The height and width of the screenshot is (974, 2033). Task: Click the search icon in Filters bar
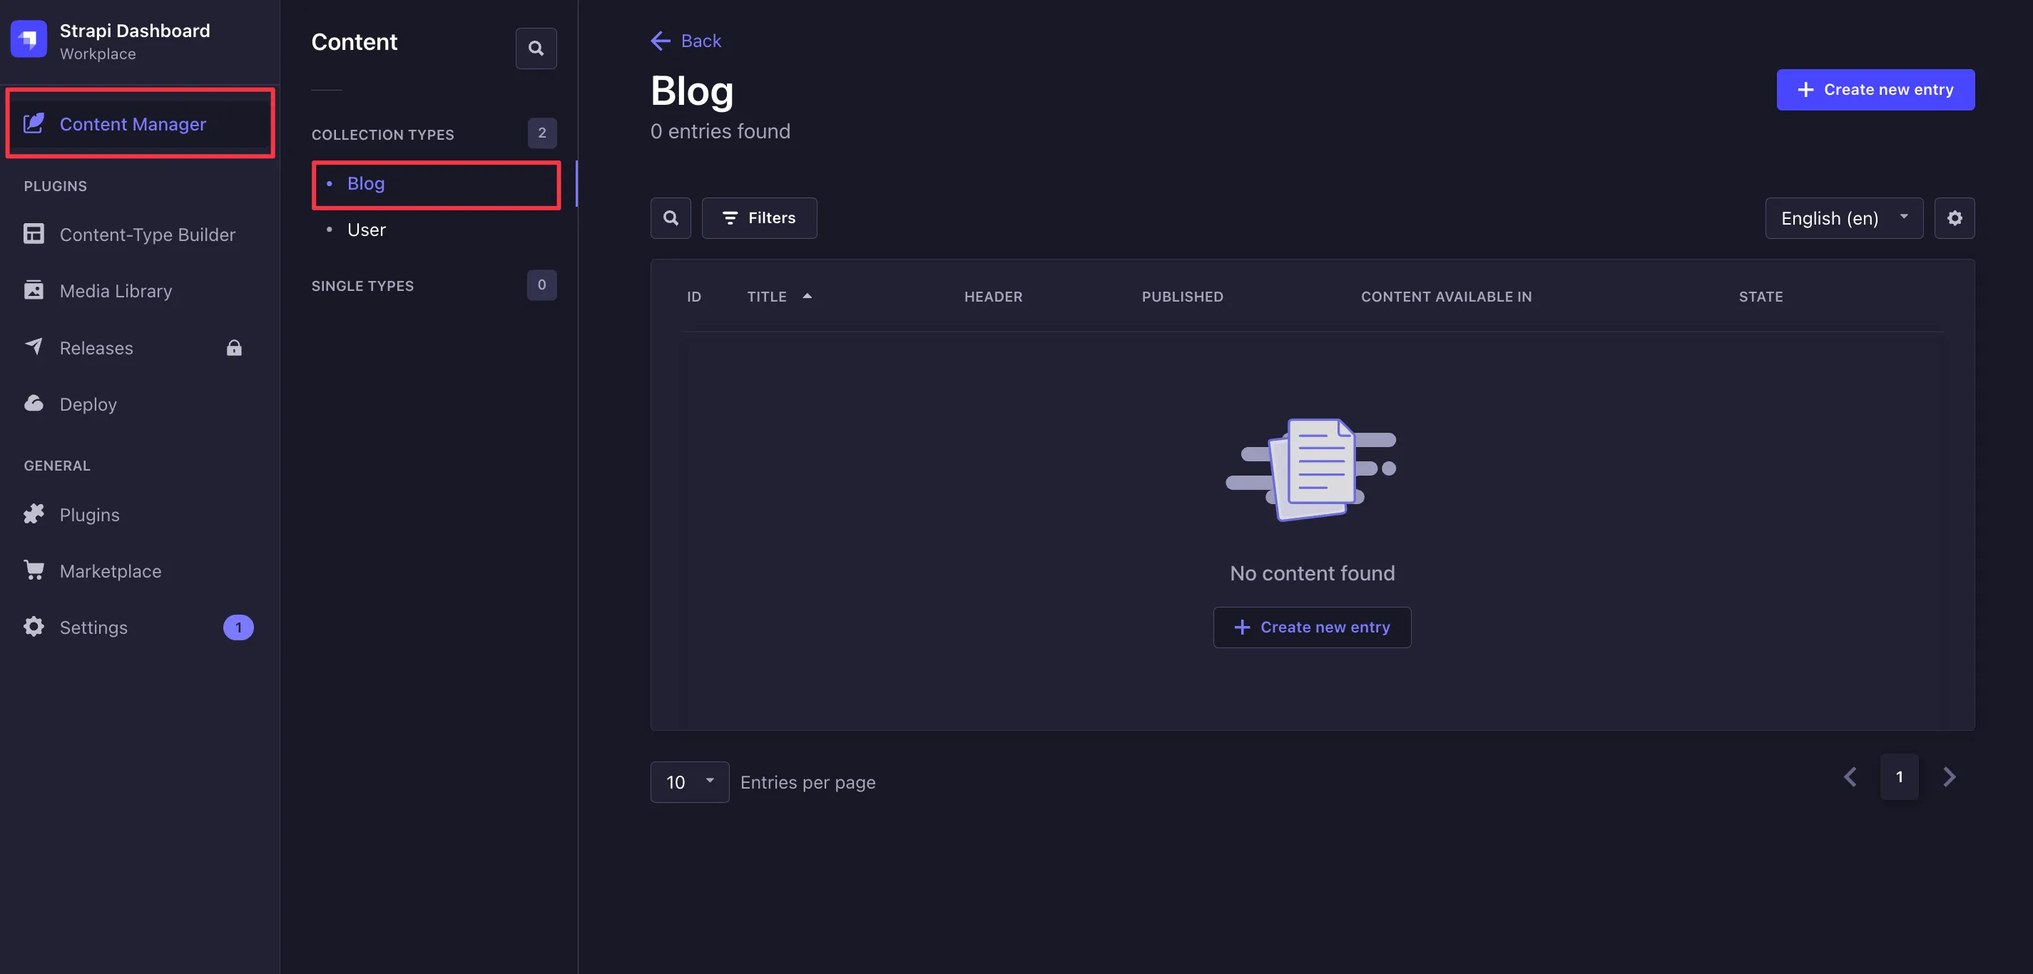[671, 217]
